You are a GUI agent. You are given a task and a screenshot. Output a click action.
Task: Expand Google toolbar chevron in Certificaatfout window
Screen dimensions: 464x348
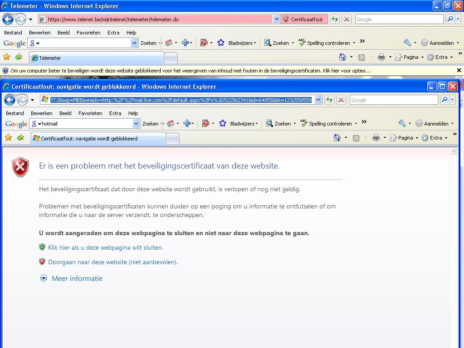coord(364,121)
